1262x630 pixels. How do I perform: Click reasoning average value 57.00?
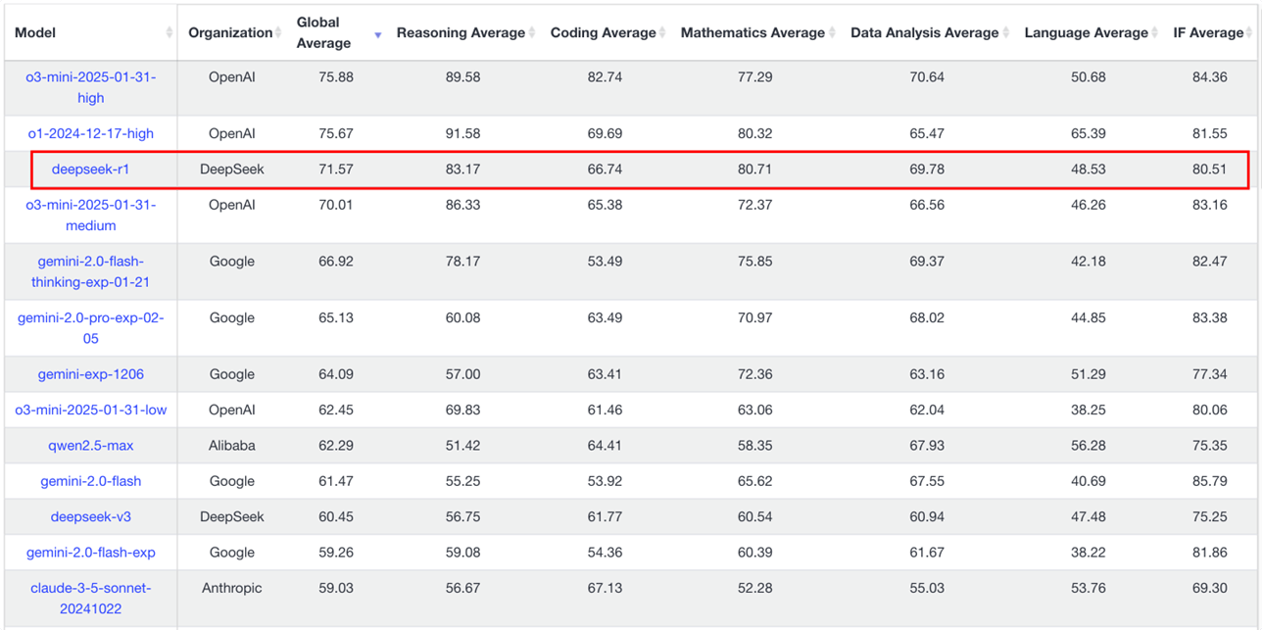tap(462, 374)
